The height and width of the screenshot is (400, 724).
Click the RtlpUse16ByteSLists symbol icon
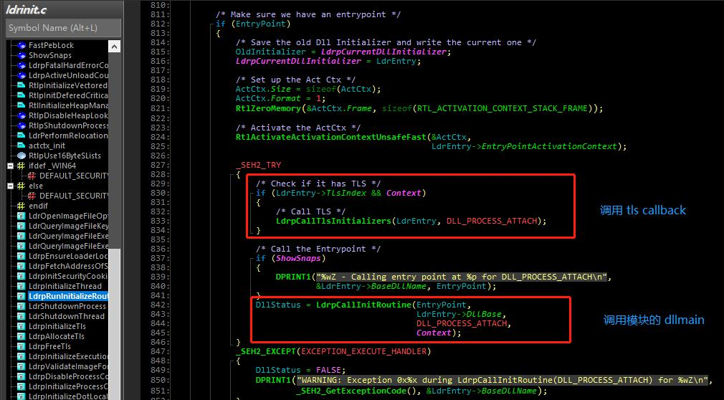tap(22, 156)
